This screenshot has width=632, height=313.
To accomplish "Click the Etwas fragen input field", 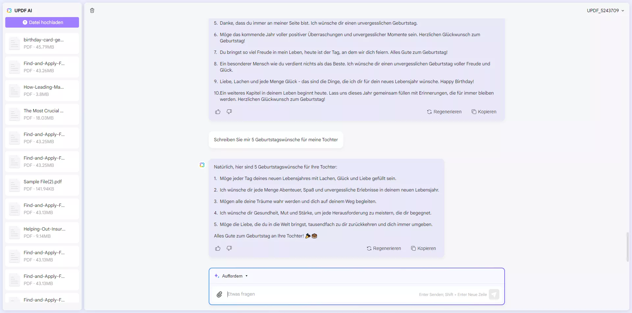I will click(321, 294).
